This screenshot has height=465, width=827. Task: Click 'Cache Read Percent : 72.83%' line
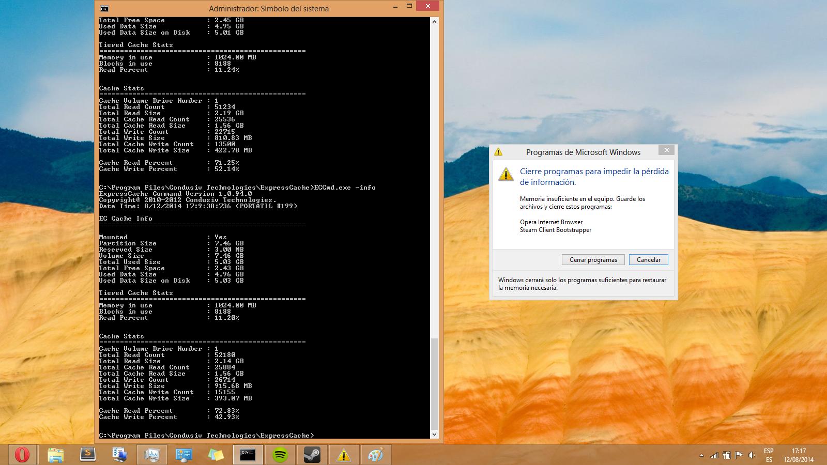click(x=169, y=411)
